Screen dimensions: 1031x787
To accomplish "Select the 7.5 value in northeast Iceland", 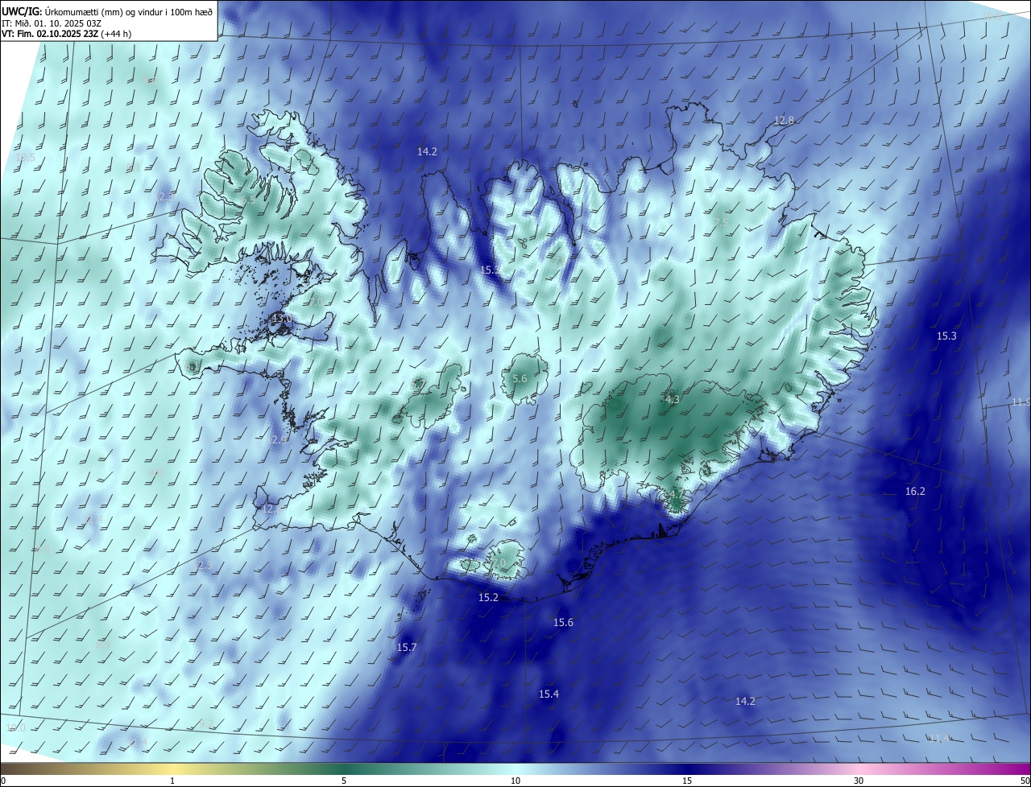I will point(720,222).
